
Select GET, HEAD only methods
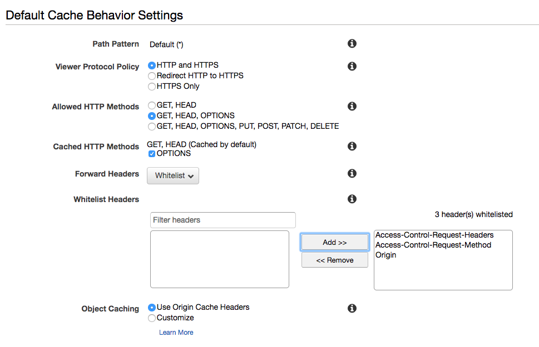152,105
